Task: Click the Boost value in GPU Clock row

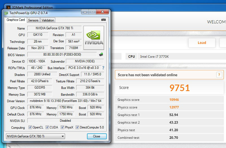Action: click(96, 107)
